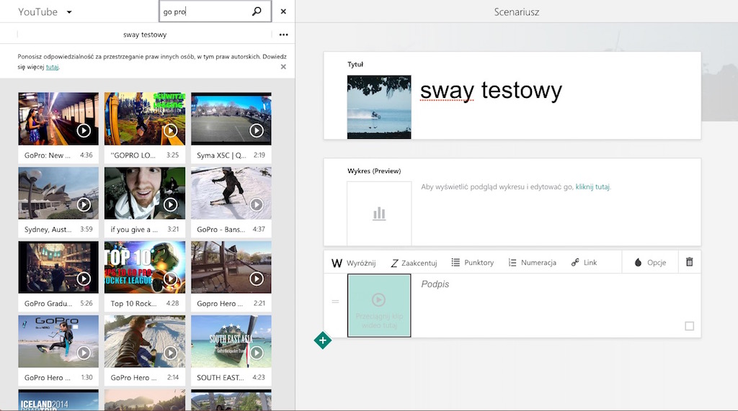Dismiss the copyright notice
Viewport: 738px width, 411px height.
283,67
